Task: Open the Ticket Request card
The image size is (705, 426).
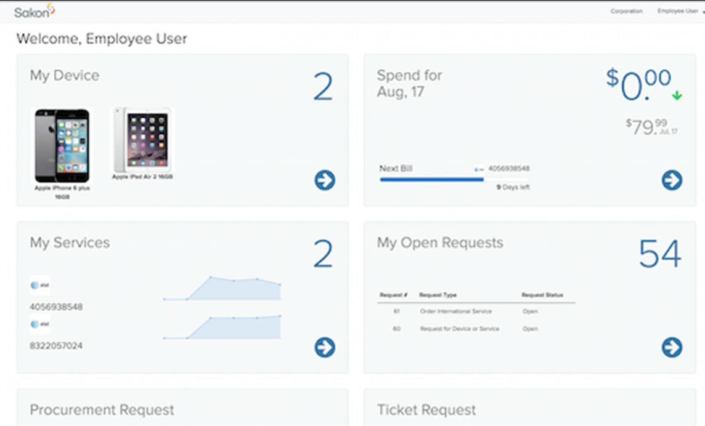Action: point(426,409)
